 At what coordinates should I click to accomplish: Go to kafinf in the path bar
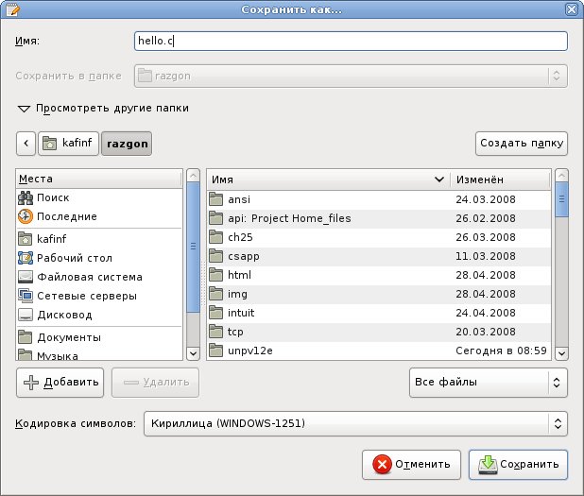[69, 143]
